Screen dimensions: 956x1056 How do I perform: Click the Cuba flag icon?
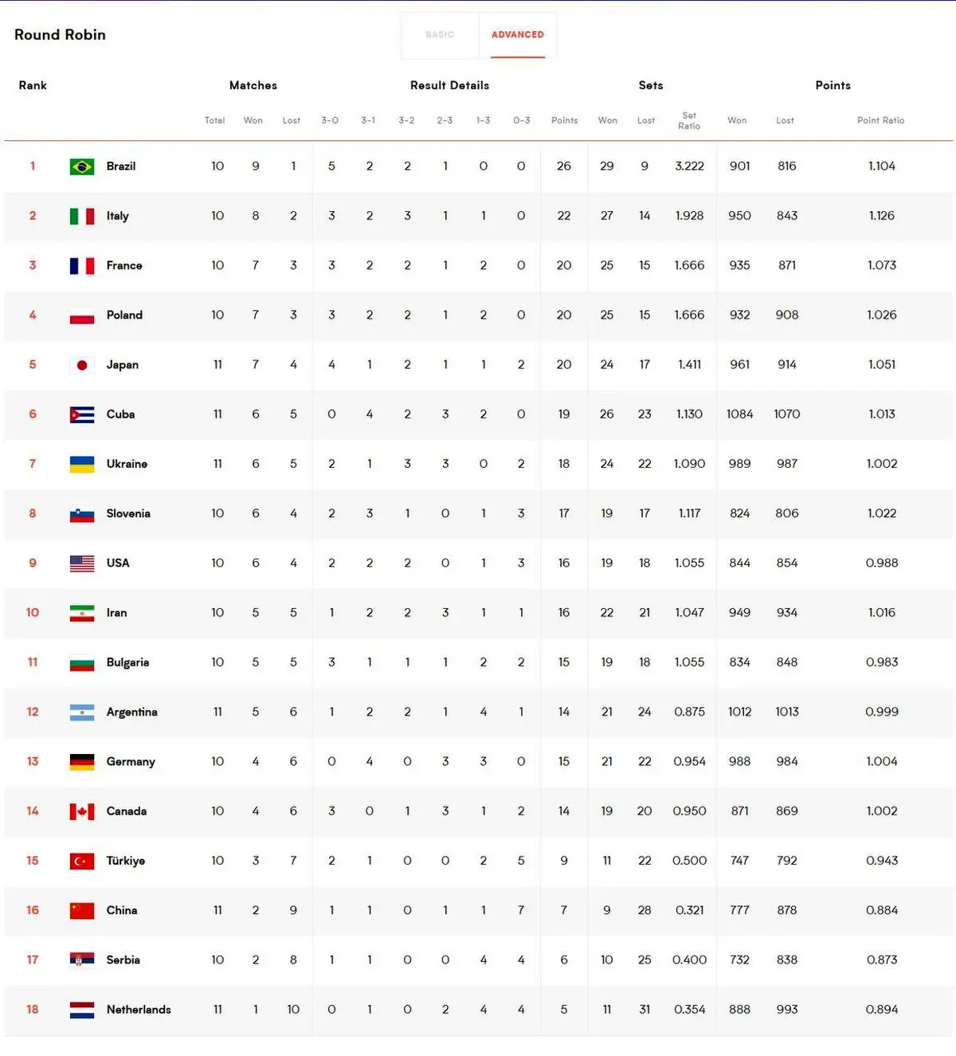82,414
